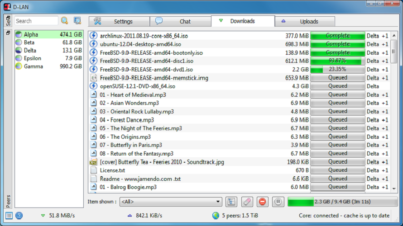Click the red remove-selected-downloads button

point(263,202)
